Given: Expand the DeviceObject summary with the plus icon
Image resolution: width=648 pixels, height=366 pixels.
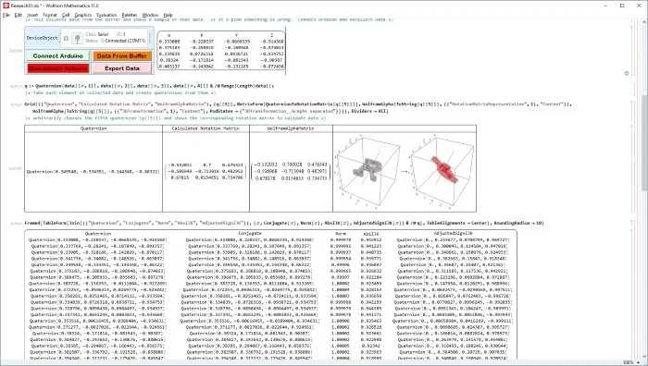Looking at the screenshot, I should pyautogui.click(x=66, y=38).
